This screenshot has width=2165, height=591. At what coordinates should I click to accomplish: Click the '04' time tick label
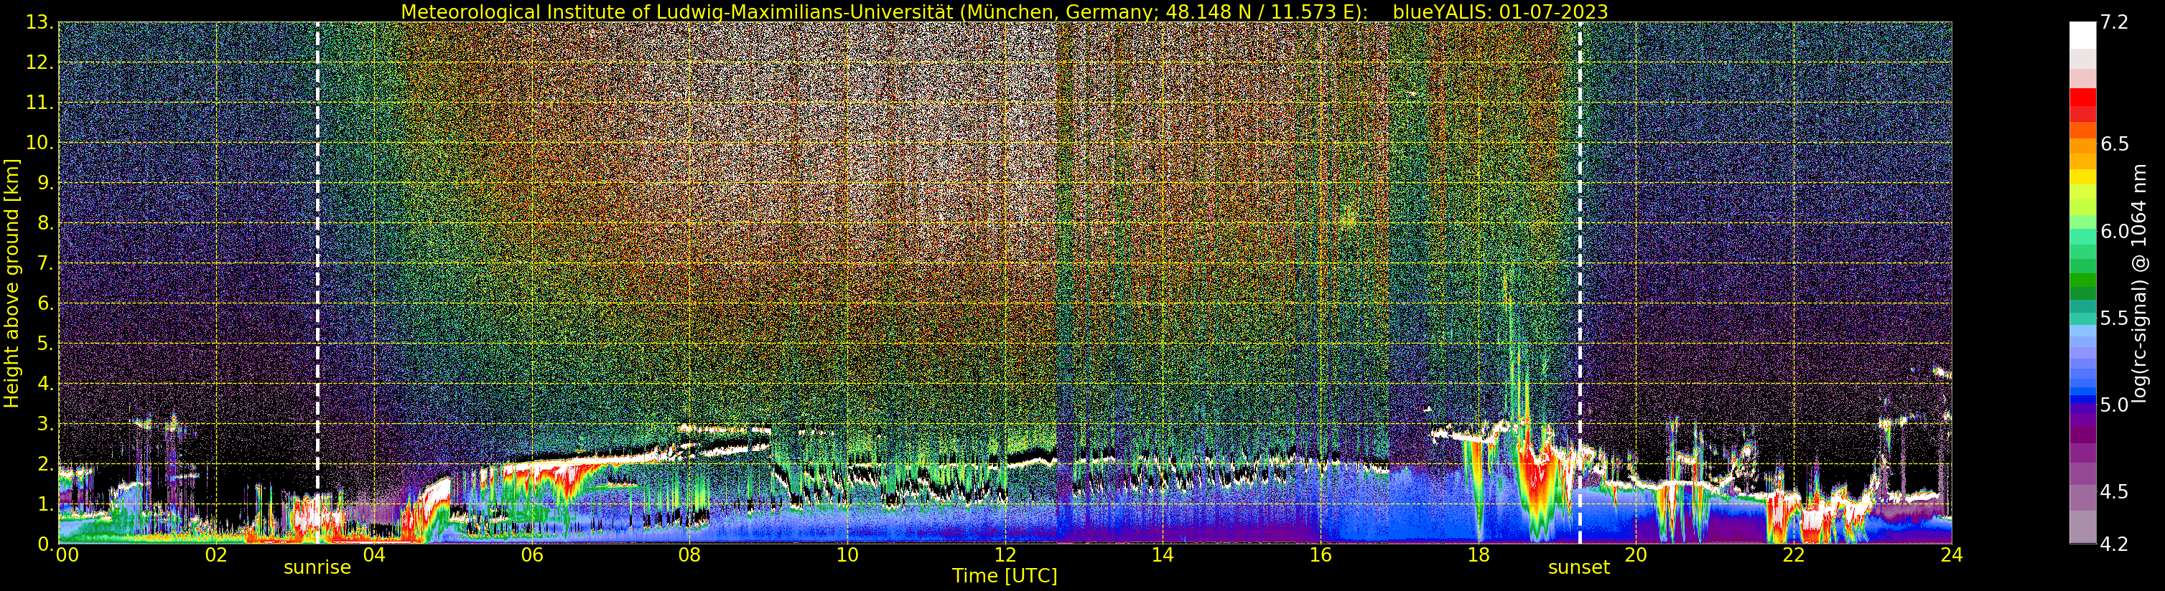click(x=374, y=555)
